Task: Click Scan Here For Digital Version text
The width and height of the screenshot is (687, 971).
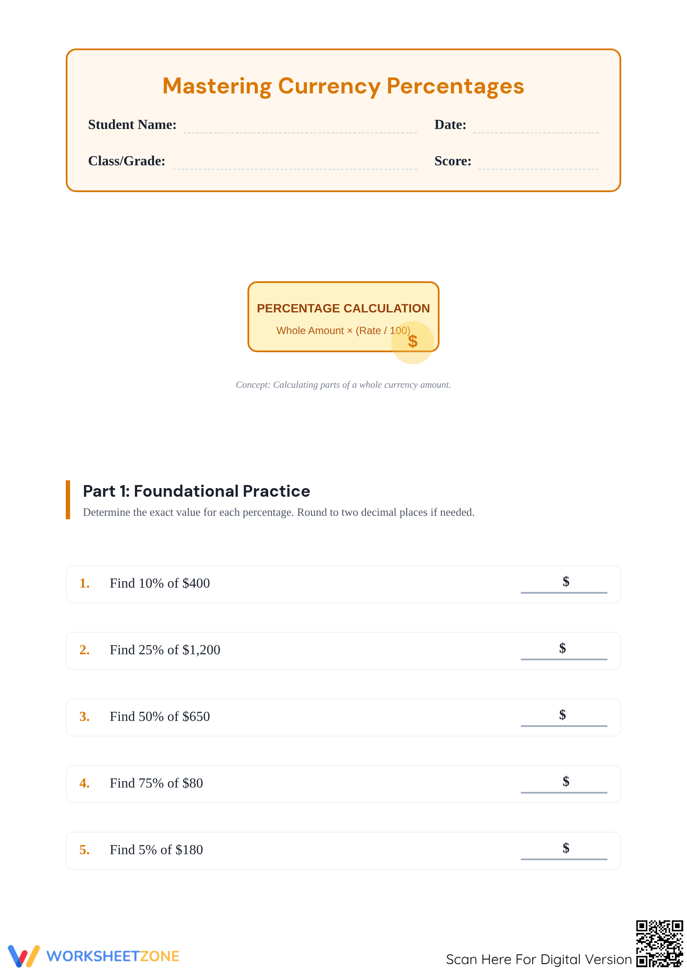Action: 539,959
